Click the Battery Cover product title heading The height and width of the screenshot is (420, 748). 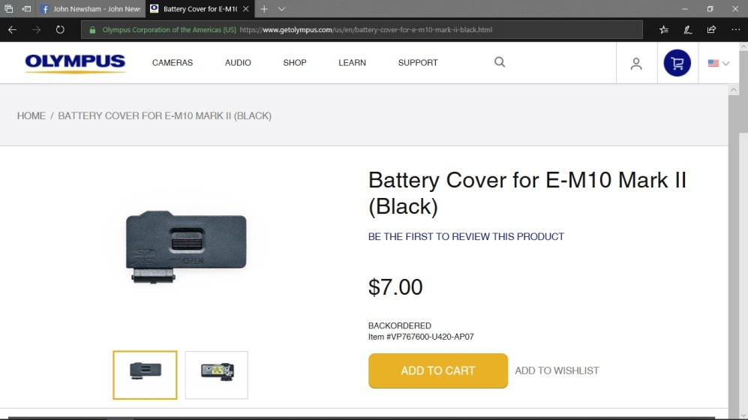[x=527, y=193]
